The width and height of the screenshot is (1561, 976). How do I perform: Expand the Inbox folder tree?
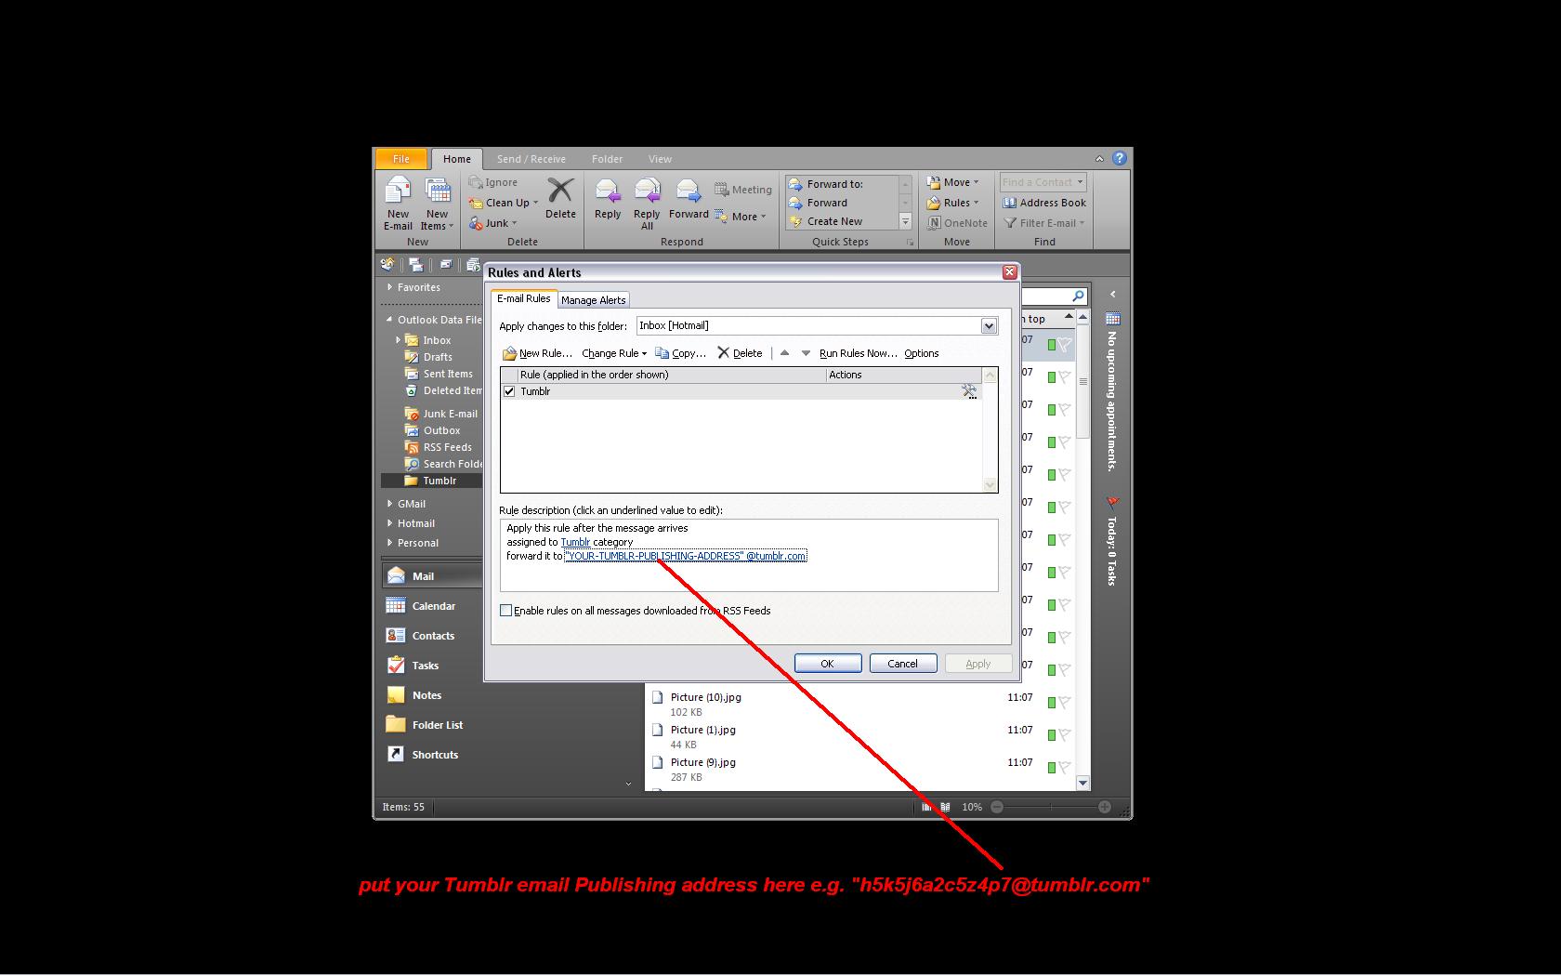tap(399, 340)
